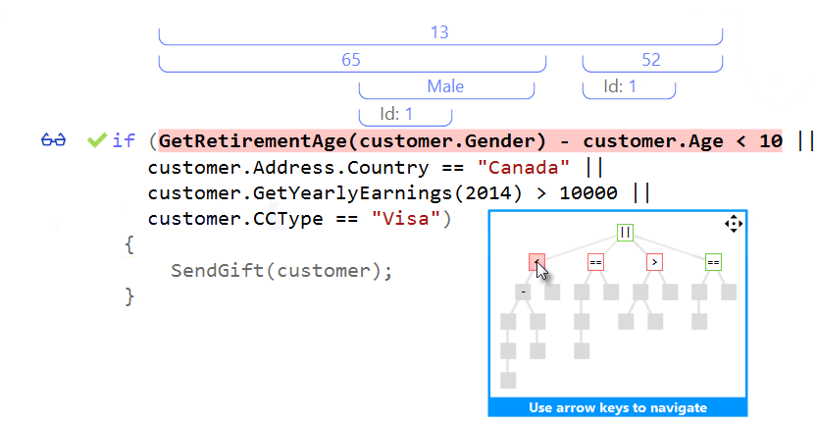Select the > operator node in tree
816x427 pixels.
[x=654, y=262]
